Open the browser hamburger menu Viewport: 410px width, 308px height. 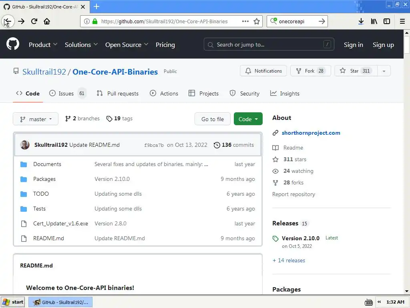pyautogui.click(x=402, y=22)
